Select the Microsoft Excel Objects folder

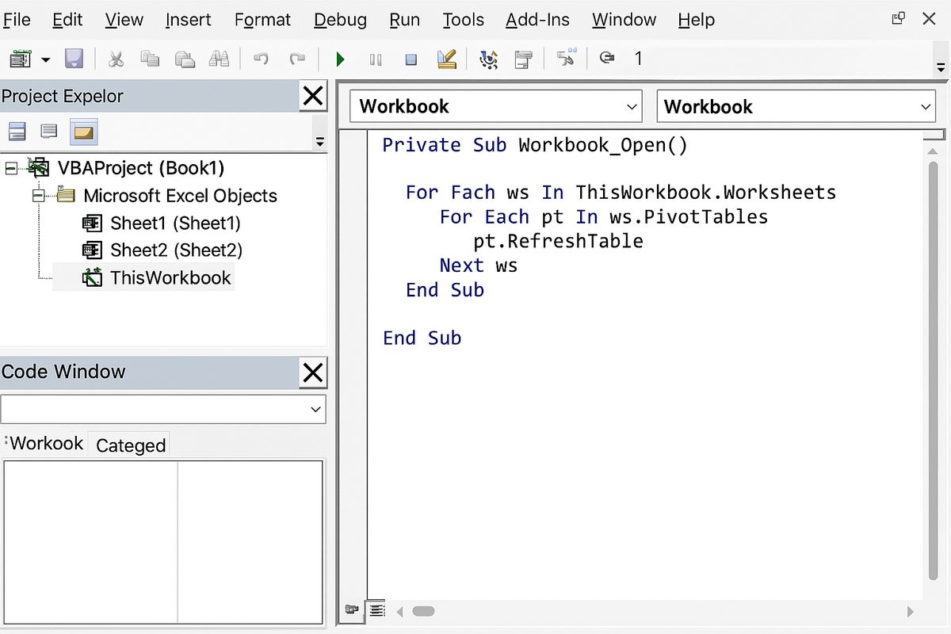click(x=180, y=196)
